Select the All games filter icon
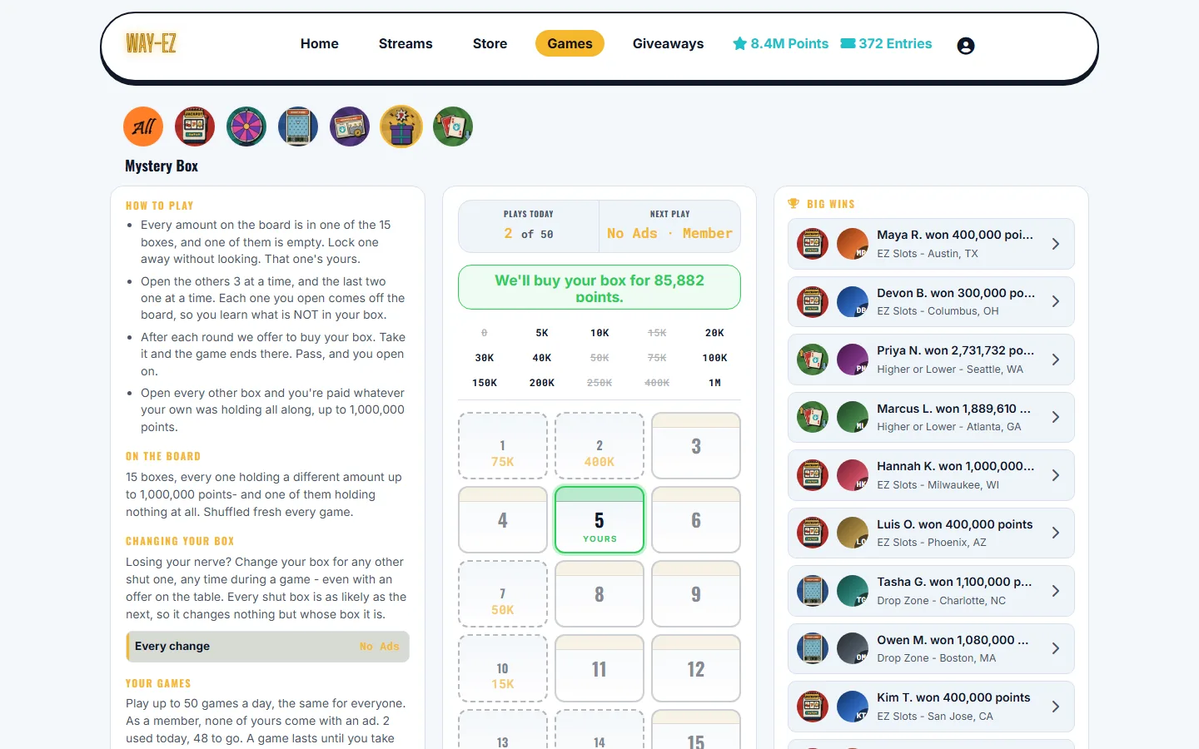 pos(143,126)
